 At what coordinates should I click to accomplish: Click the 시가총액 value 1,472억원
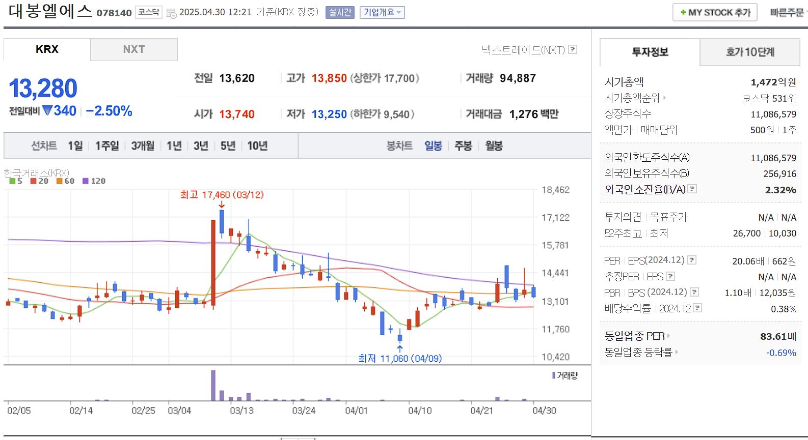pyautogui.click(x=773, y=82)
